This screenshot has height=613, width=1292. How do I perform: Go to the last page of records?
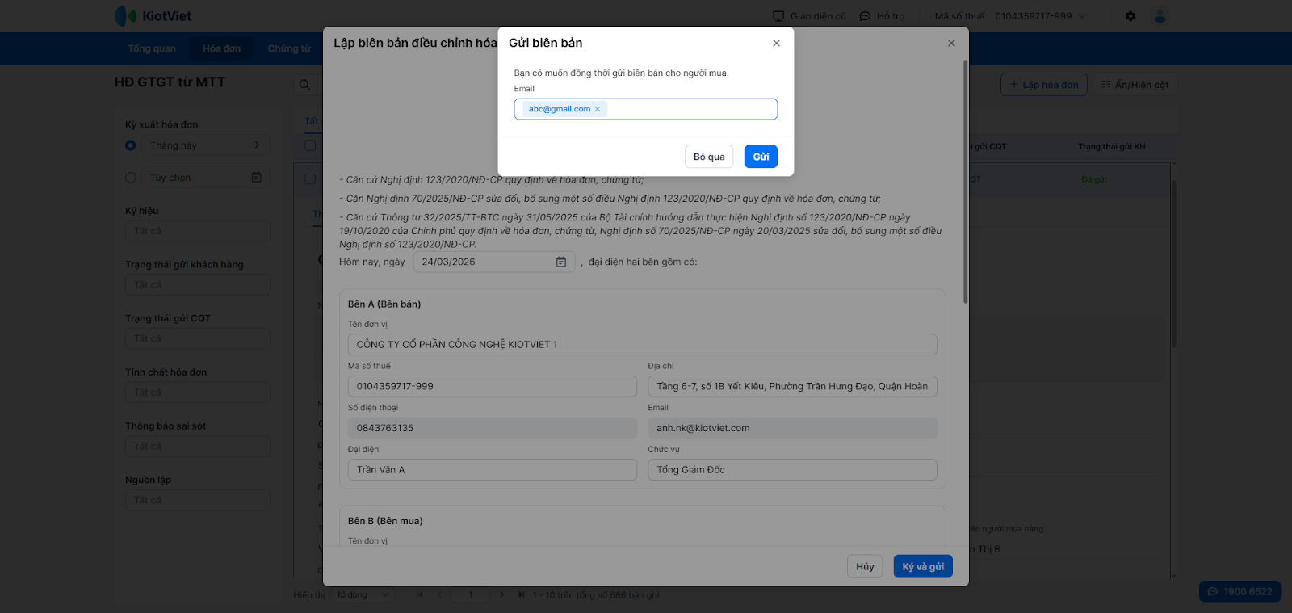(x=522, y=595)
